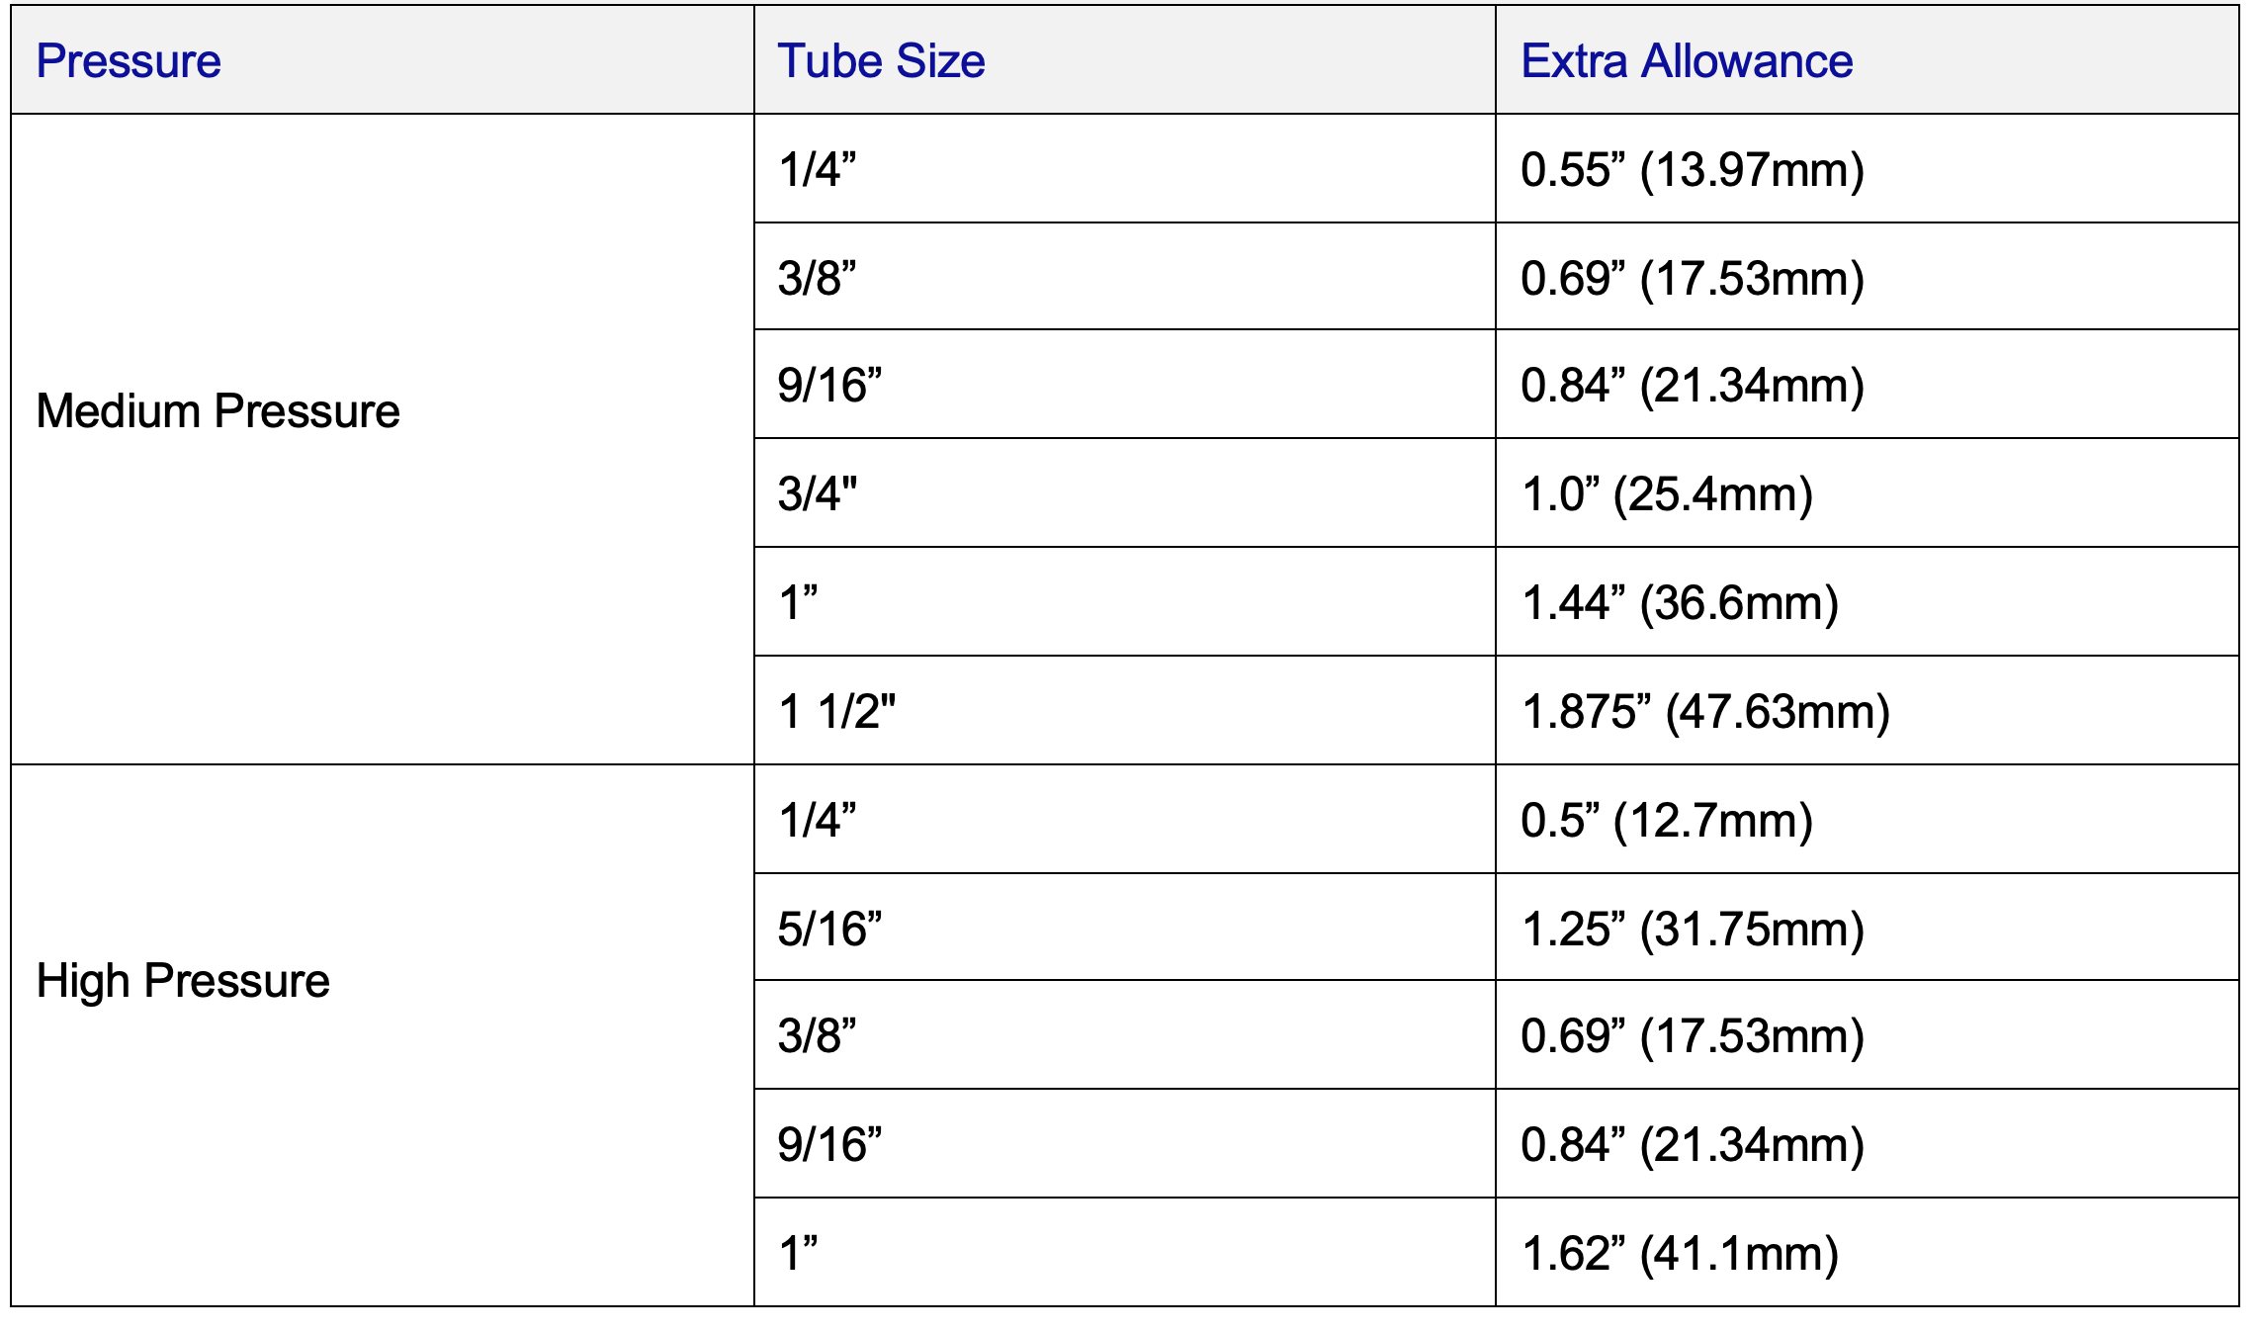Select the Medium Pressure row label cell
This screenshot has height=1333, width=2260.
click(218, 411)
